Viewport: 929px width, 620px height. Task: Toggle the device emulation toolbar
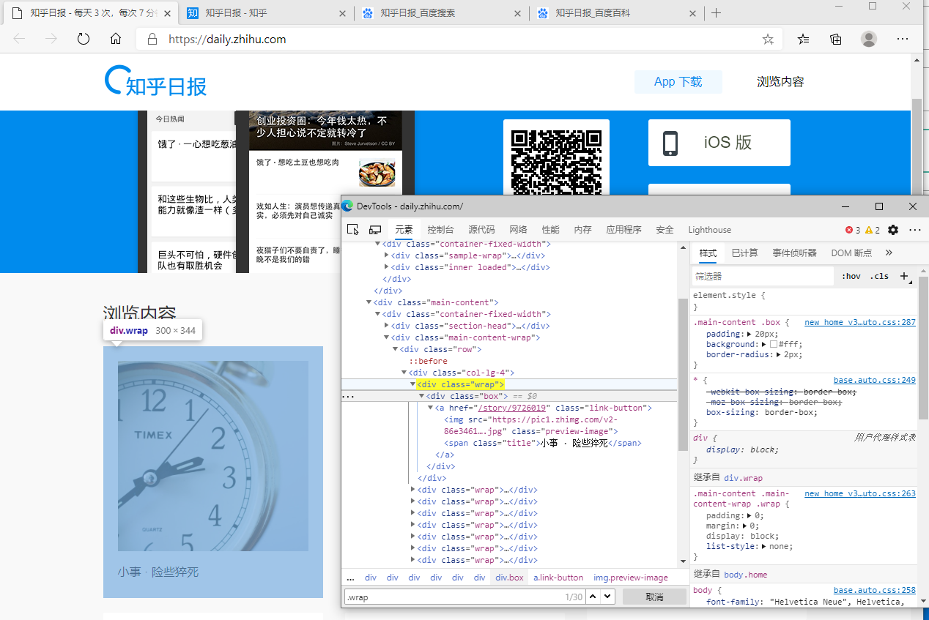375,229
